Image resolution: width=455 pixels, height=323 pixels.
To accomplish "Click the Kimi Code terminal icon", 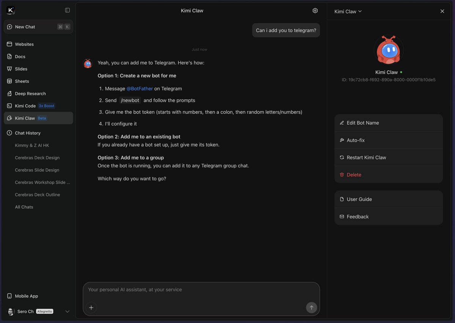I will tap(9, 106).
